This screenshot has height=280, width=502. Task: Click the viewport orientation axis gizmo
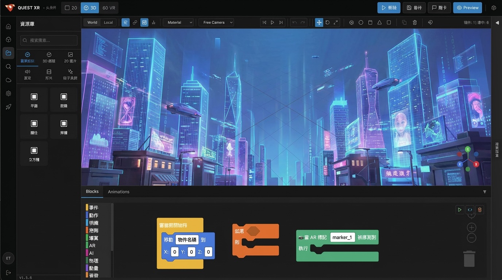point(468,159)
